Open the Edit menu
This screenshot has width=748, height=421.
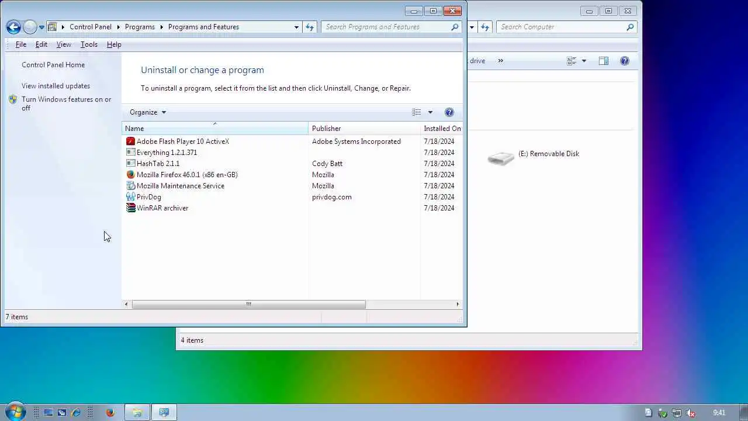point(41,44)
